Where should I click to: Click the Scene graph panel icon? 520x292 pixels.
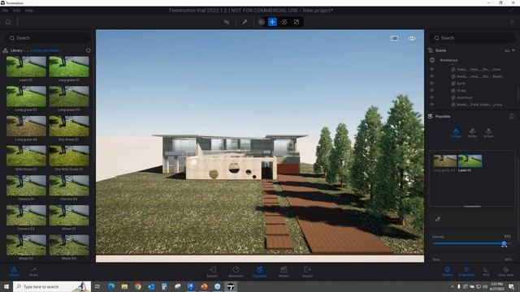click(x=431, y=50)
